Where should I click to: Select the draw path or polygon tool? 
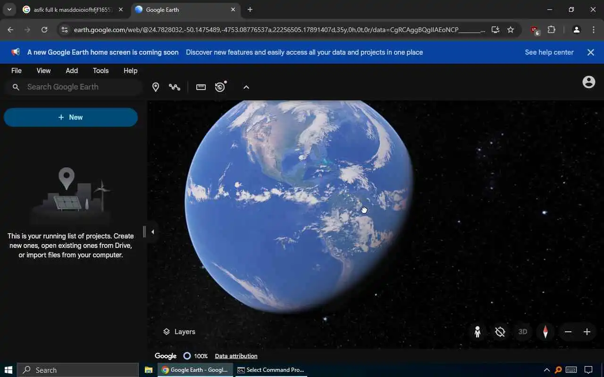[175, 87]
